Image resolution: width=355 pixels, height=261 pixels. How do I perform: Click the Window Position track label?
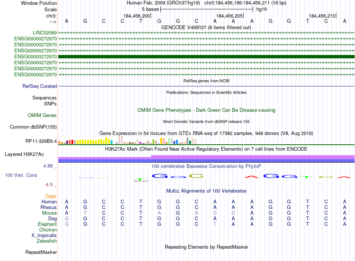tap(39, 3)
